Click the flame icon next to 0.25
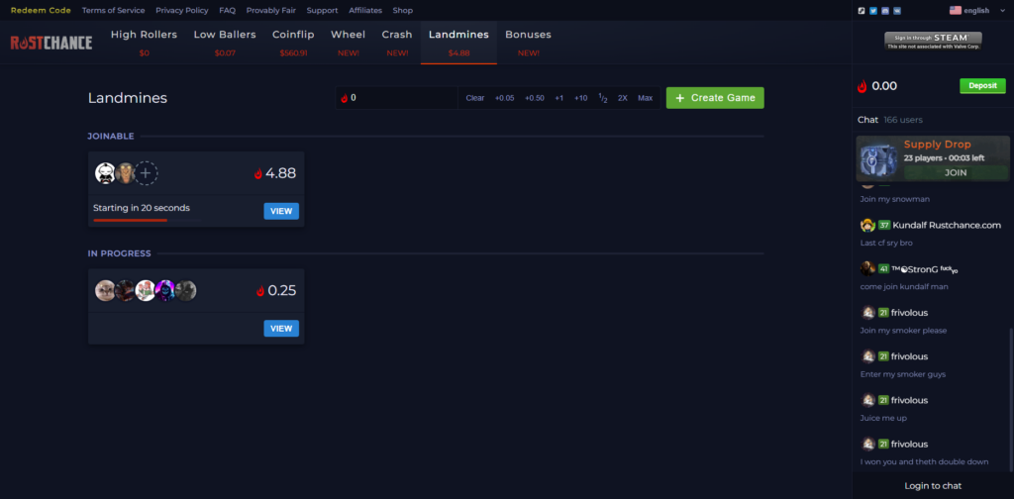Image resolution: width=1014 pixels, height=499 pixels. (x=260, y=291)
